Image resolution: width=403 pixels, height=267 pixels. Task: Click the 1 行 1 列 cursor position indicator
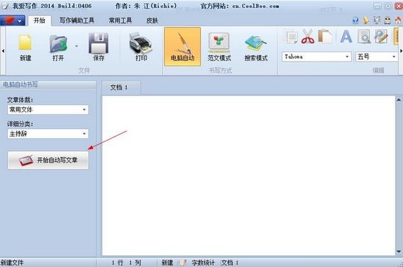[x=126, y=263]
